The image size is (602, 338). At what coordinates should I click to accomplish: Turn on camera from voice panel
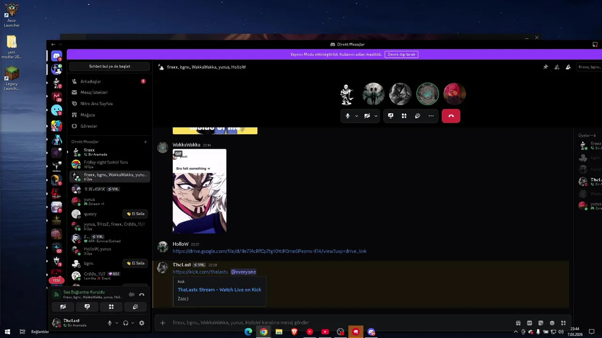click(63, 307)
